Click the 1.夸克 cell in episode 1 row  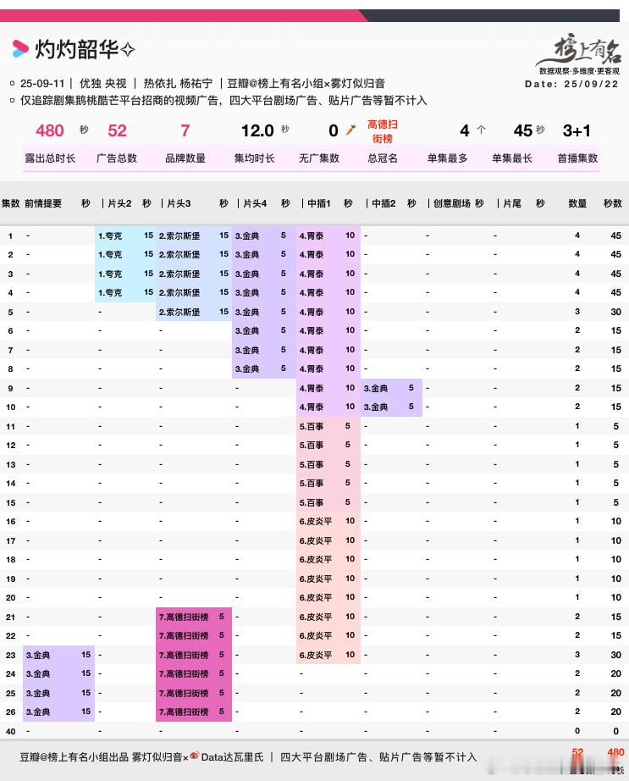110,235
